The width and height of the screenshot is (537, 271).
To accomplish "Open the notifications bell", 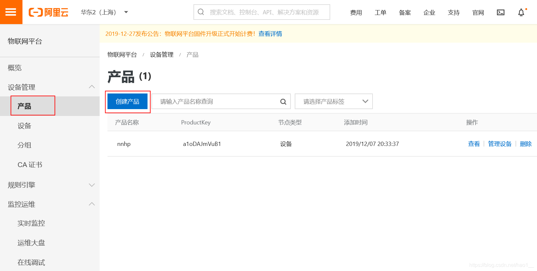I will [521, 12].
